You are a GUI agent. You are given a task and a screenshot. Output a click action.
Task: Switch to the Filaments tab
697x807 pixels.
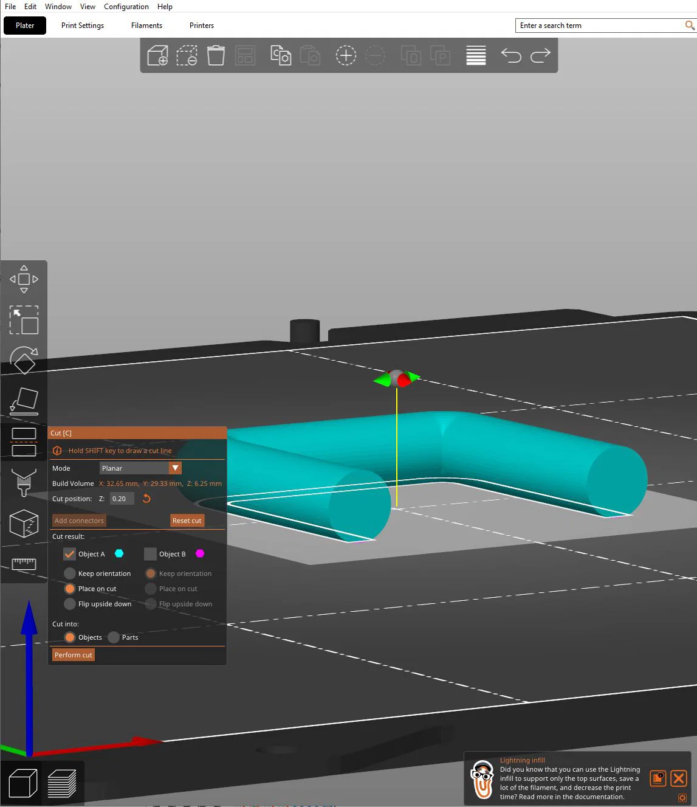(x=146, y=26)
